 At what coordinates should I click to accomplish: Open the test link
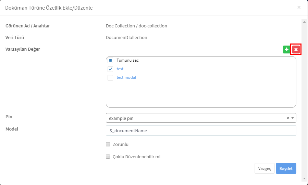(120, 69)
